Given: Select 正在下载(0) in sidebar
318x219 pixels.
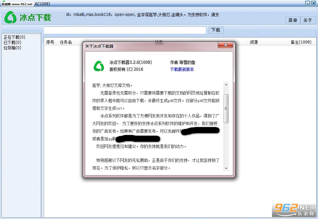Looking at the screenshot, I should click(x=14, y=37).
